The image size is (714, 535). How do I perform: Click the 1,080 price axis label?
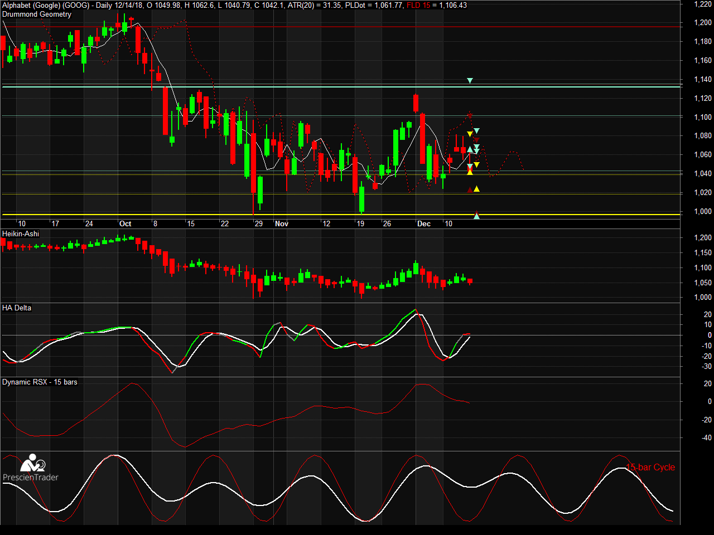coord(703,135)
